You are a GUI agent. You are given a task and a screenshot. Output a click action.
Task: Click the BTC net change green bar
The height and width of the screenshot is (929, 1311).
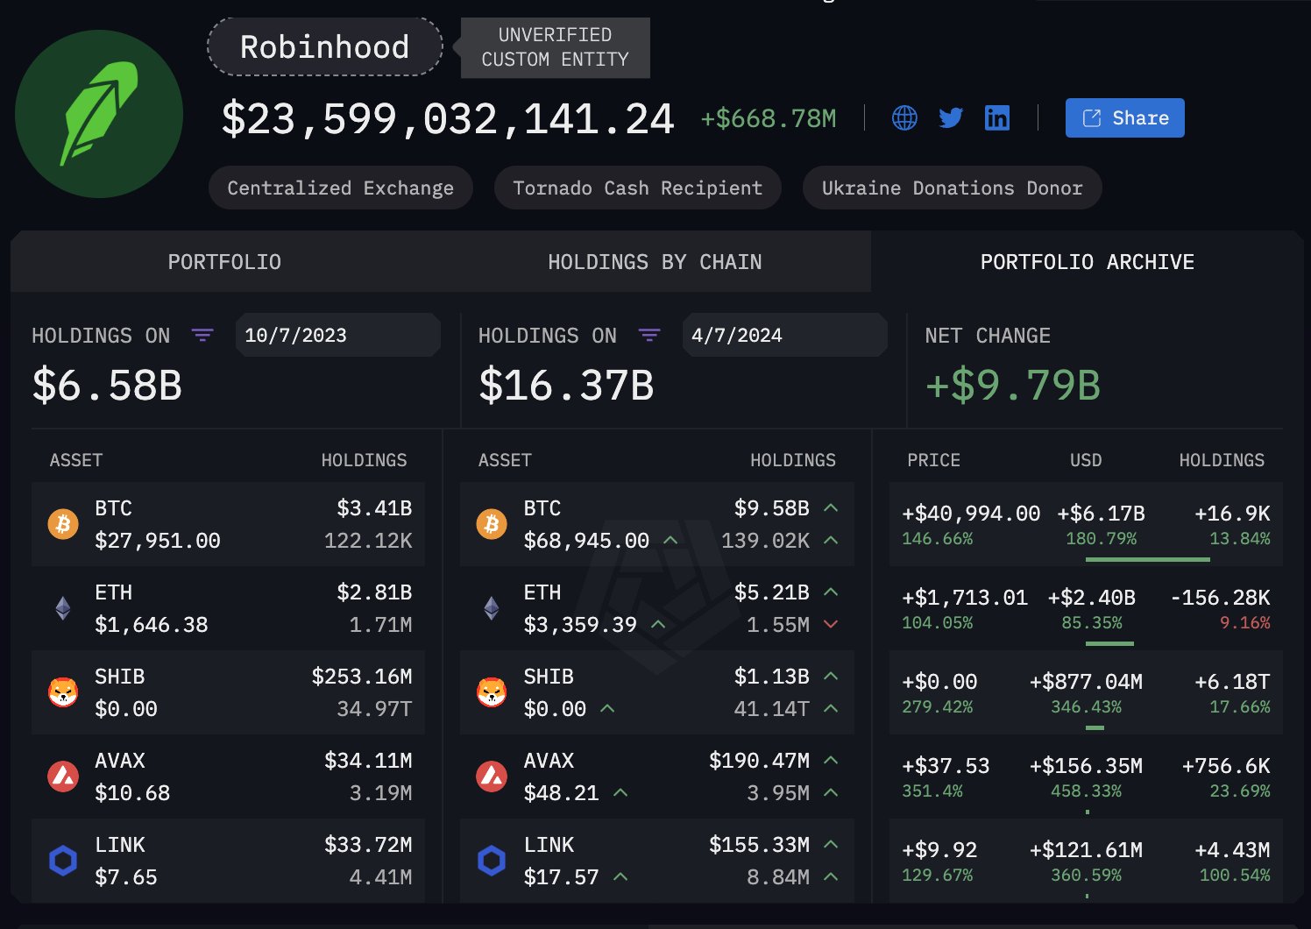point(1147,559)
